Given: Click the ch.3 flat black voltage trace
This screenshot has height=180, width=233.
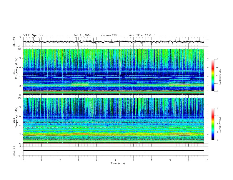Looking at the screenshot, I should (113, 151).
